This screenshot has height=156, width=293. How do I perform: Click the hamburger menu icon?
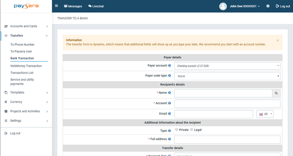tap(57, 6)
